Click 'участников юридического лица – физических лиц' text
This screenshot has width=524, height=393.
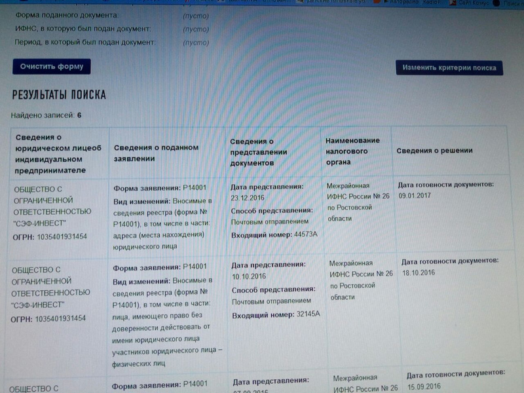167,357
